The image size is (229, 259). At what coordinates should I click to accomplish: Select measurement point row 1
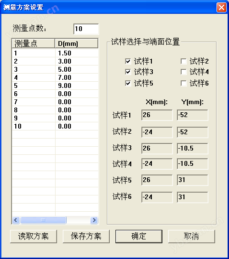tap(55, 53)
